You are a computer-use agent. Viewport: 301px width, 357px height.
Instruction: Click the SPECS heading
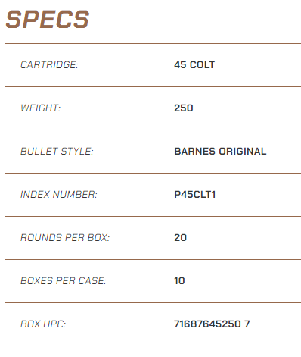coord(48,19)
